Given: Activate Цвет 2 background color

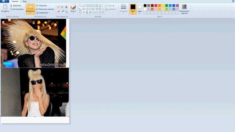Looking at the screenshot, I should (140, 9).
